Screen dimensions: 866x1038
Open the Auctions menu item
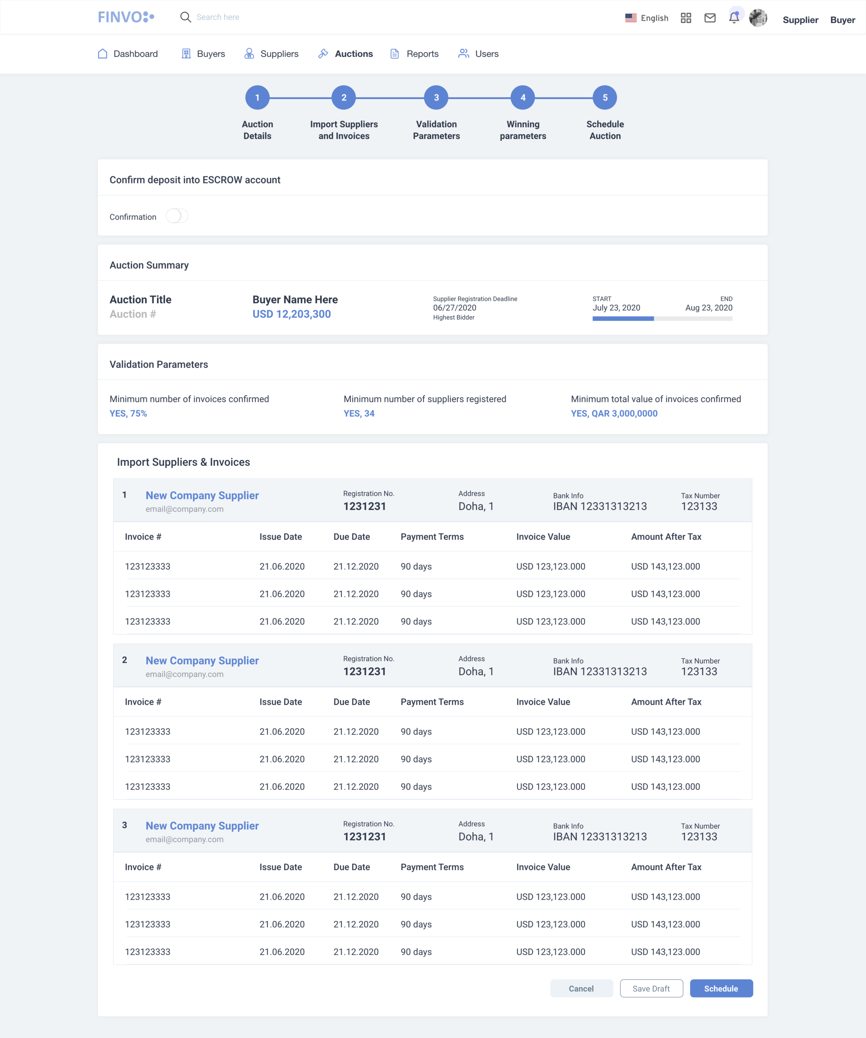tap(354, 54)
